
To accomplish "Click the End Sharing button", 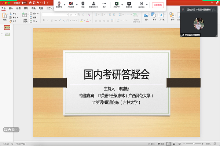I will (x=157, y=4).
